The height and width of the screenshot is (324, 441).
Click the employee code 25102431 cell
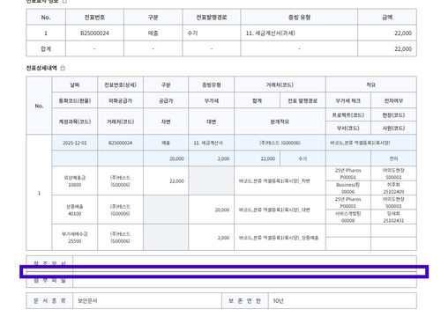click(x=393, y=217)
